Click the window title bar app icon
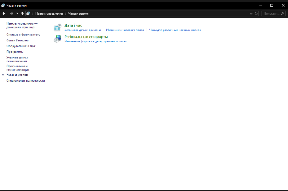Screen dimensions: 288x191 pos(3,5)
